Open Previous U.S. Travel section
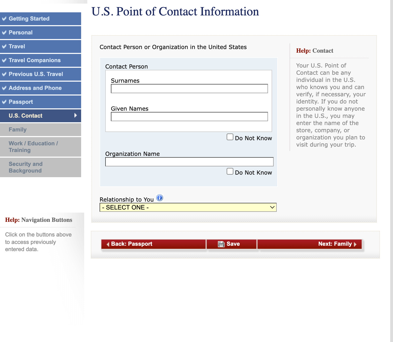This screenshot has height=342, width=393. coord(36,74)
